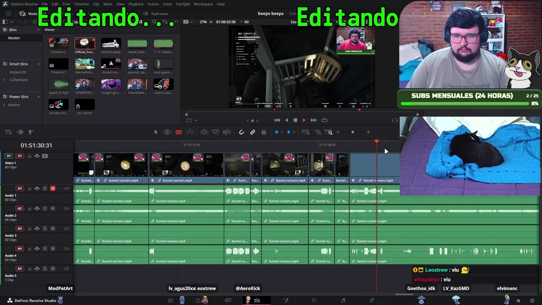Screen dimensions: 542x305
Task: Click the Overwrite Clip tool
Action: (x=216, y=132)
